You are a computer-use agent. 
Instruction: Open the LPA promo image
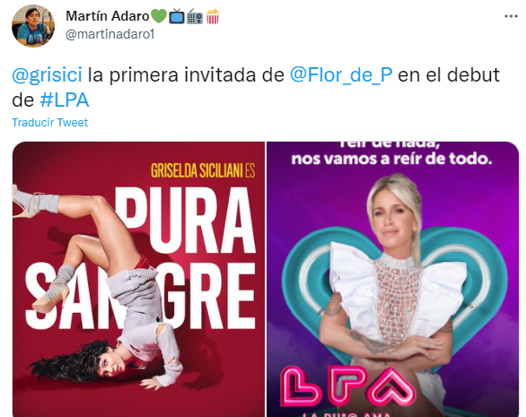click(x=393, y=279)
